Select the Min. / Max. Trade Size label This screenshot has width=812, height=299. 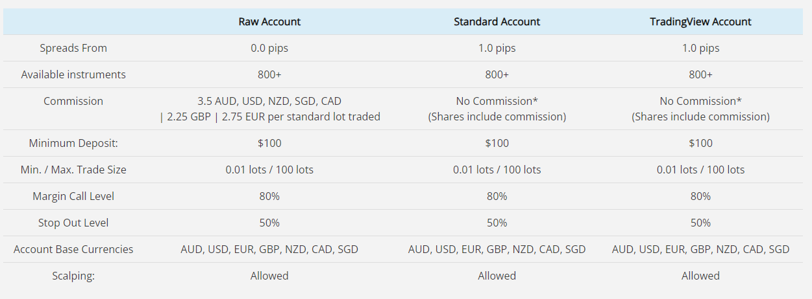73,170
